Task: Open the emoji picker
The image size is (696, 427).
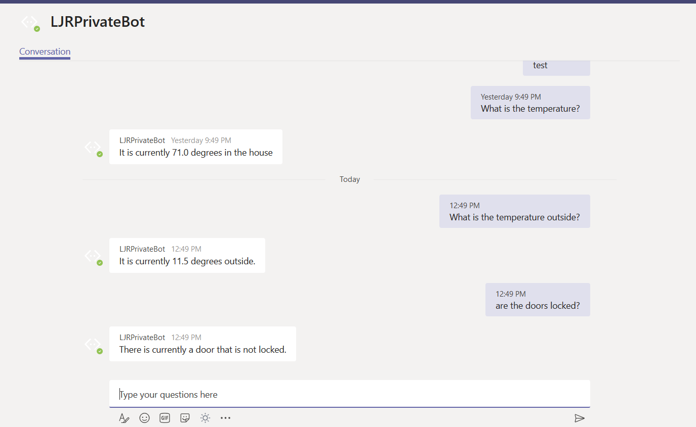Action: pyautogui.click(x=144, y=418)
